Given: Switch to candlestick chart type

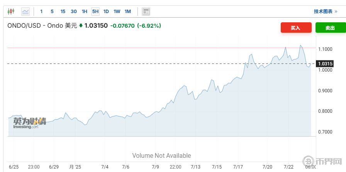Looking at the screenshot, I should coord(11,12).
